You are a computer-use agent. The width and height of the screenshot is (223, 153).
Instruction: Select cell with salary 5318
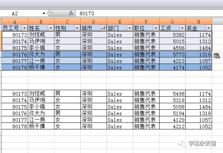[172, 100]
